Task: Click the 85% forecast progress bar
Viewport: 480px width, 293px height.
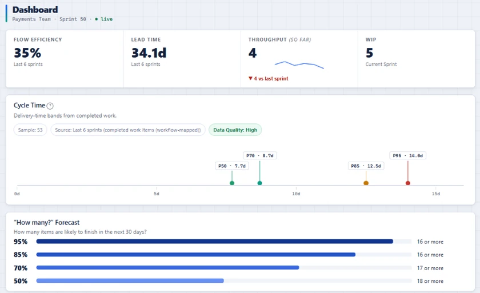Action: pyautogui.click(x=224, y=255)
